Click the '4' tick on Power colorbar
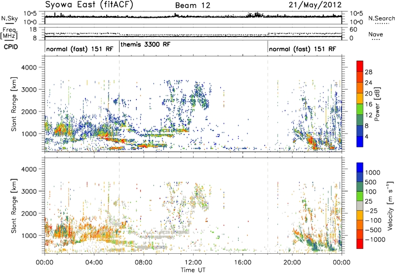This screenshot has height=273, width=395. pos(366,136)
